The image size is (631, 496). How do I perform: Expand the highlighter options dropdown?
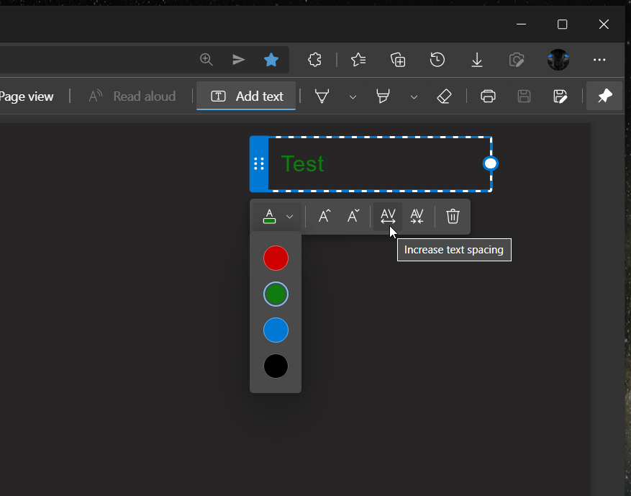point(414,96)
